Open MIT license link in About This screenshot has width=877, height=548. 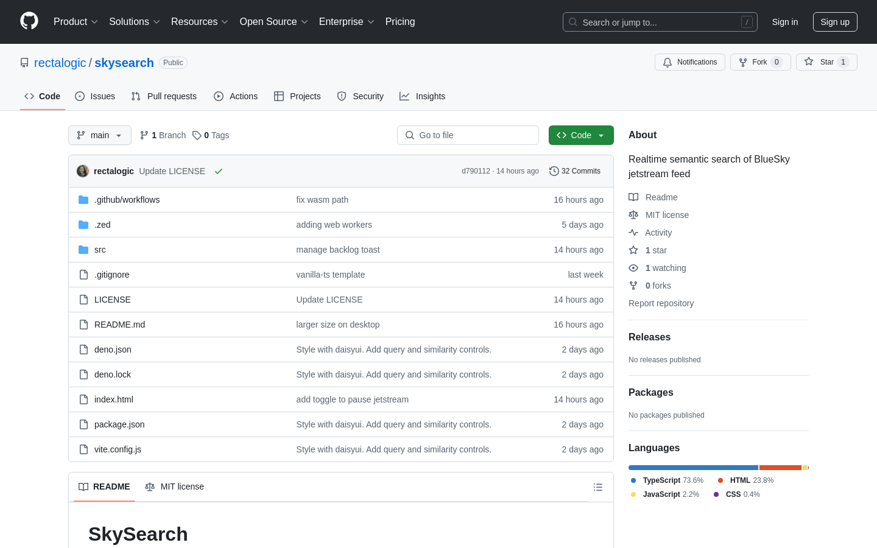click(x=659, y=215)
